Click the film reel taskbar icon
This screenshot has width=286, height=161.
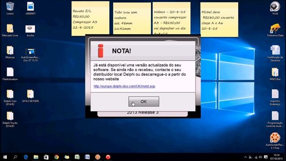click(x=98, y=157)
